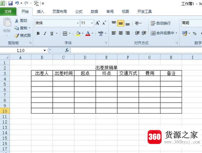The height and width of the screenshot is (153, 202).
Task: Click the Paste clipboard icon
Action: pyautogui.click(x=7, y=22)
